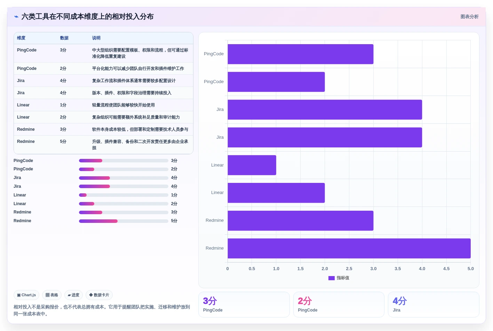
Task: Click the 图表分析 label in the header
Action: click(469, 17)
